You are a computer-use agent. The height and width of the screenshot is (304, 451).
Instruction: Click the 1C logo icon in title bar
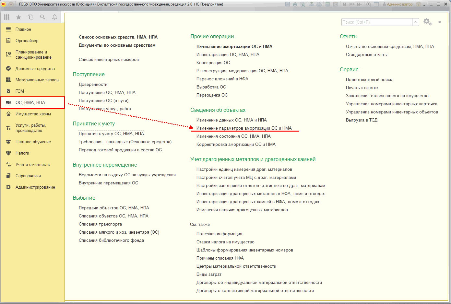[x=4, y=4]
